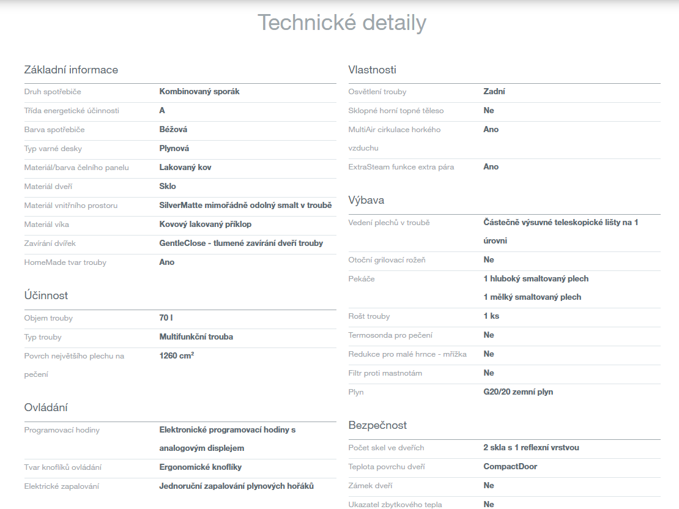
Task: Click the "Multifunkční trouba" value
Action: tap(196, 337)
